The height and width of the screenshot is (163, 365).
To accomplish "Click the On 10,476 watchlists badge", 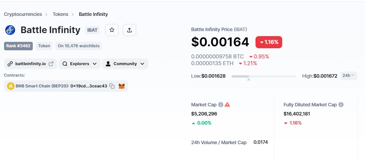I will pos(78,46).
